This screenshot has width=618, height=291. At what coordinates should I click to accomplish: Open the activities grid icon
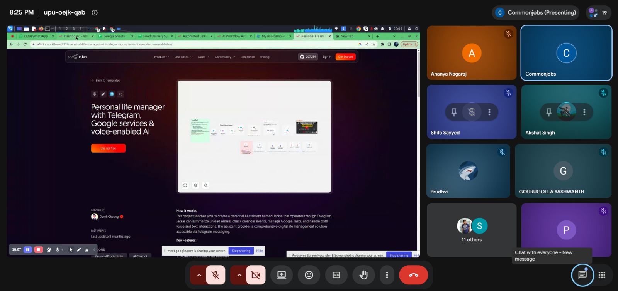(602, 275)
